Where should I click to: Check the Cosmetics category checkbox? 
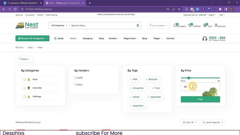coord(25,88)
